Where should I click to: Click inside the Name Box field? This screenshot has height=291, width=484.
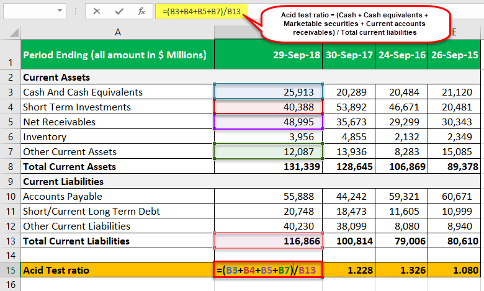click(30, 11)
